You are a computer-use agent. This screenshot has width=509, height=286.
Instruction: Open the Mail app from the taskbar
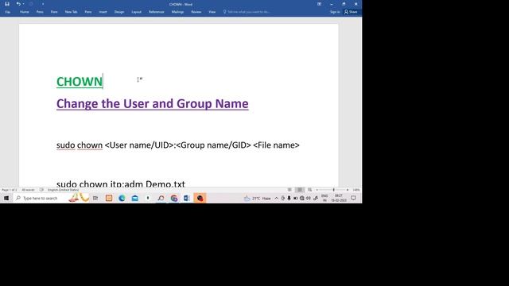[134, 198]
